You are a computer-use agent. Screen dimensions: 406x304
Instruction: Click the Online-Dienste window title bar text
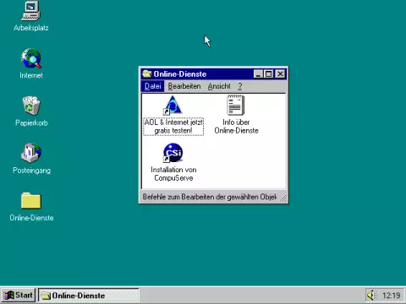click(x=180, y=74)
